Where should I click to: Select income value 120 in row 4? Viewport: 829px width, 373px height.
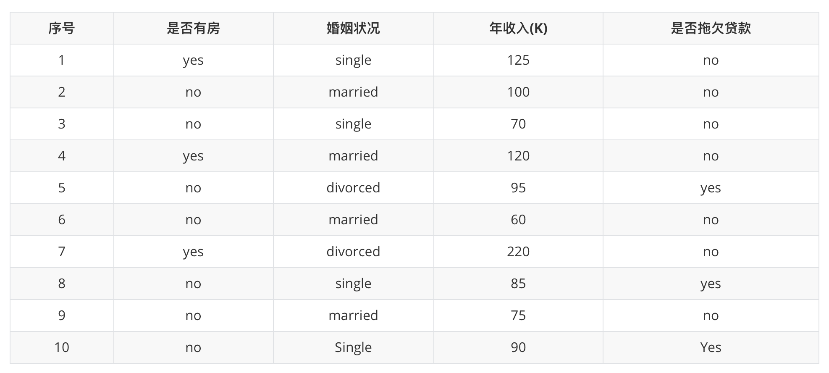(518, 156)
